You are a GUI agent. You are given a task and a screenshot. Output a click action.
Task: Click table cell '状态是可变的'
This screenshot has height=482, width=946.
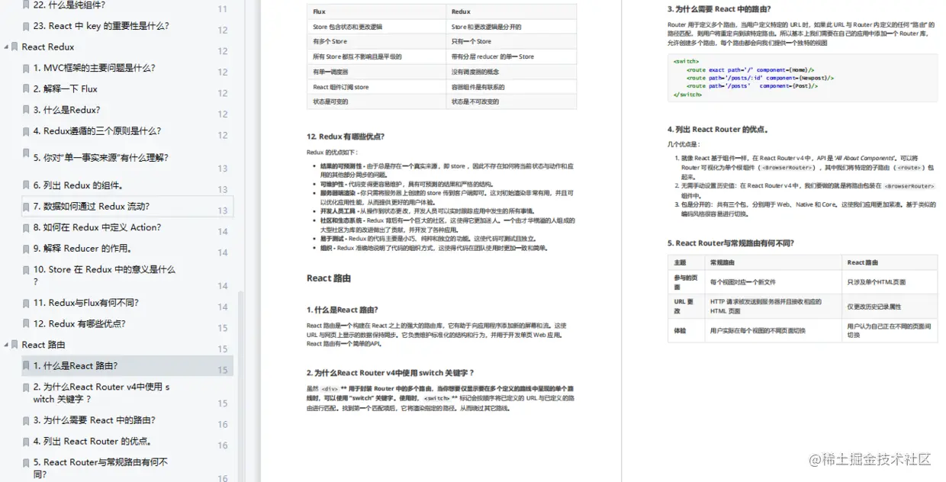tap(376, 101)
